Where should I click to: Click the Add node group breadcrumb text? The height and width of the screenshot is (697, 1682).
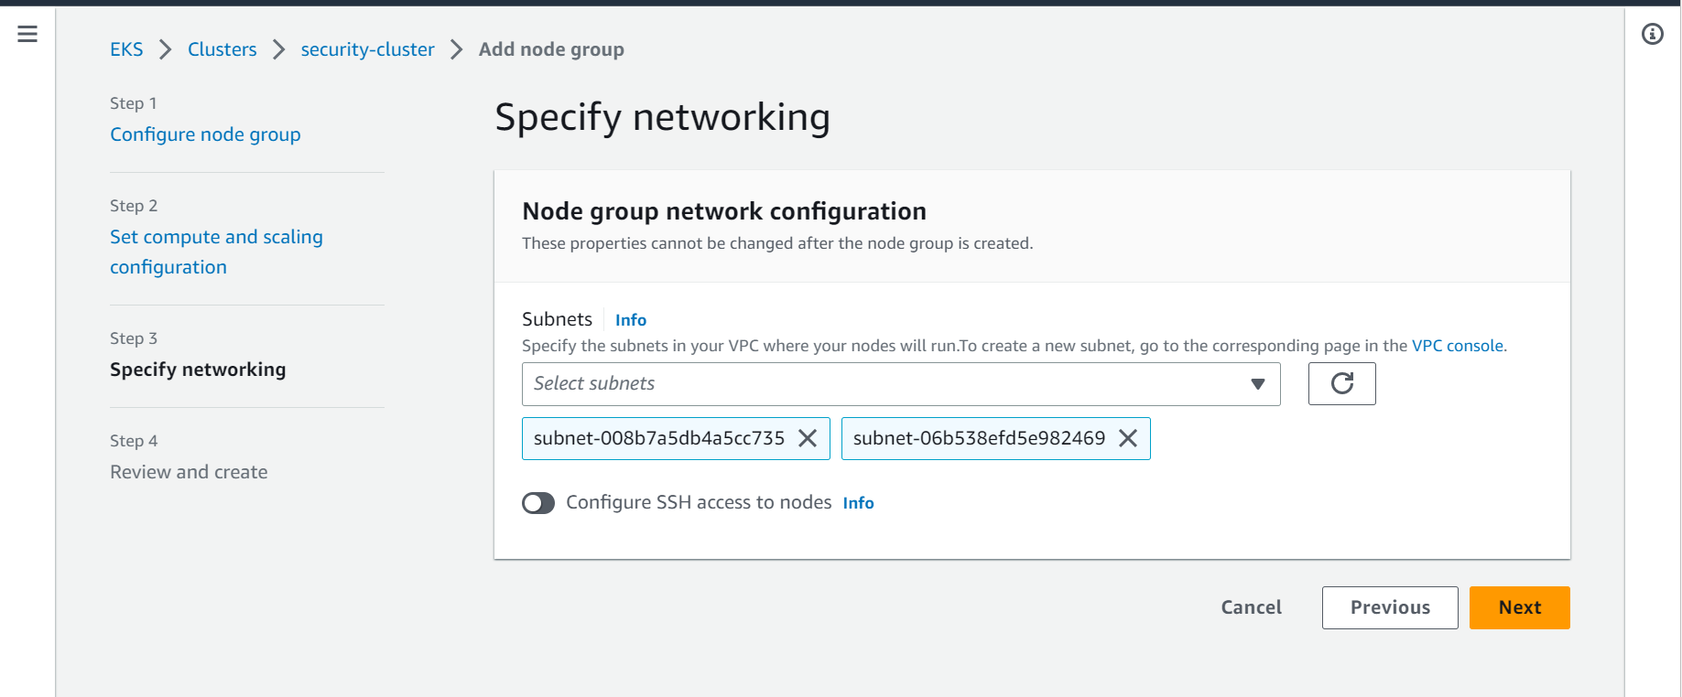pos(551,49)
